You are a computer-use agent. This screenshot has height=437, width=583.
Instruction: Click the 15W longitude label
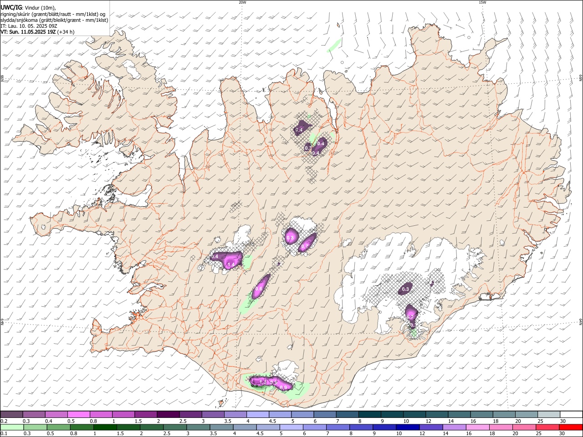click(482, 2)
